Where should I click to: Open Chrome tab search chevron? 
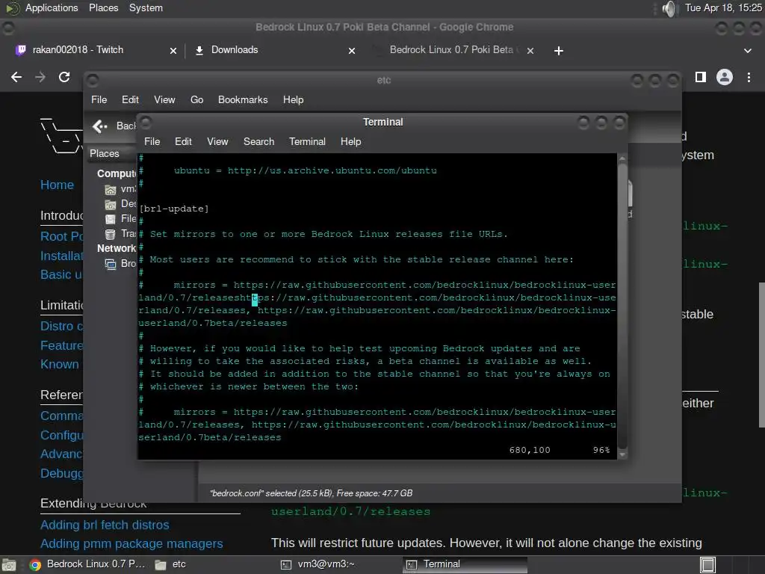click(x=747, y=51)
